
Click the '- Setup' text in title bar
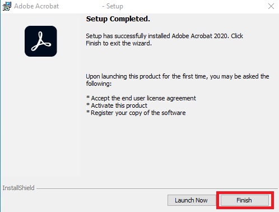click(x=113, y=6)
